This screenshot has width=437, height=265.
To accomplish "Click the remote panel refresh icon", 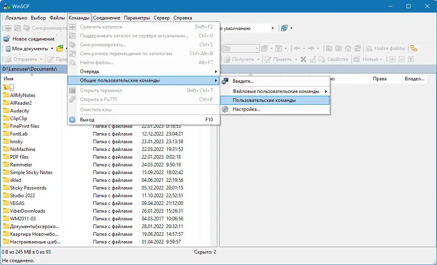I will point(357,49).
